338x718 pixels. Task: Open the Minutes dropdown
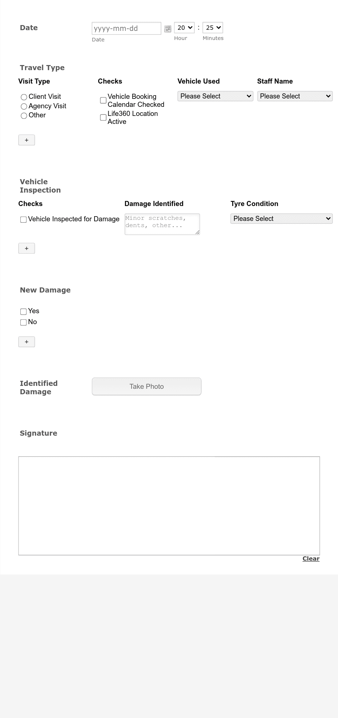coord(213,28)
